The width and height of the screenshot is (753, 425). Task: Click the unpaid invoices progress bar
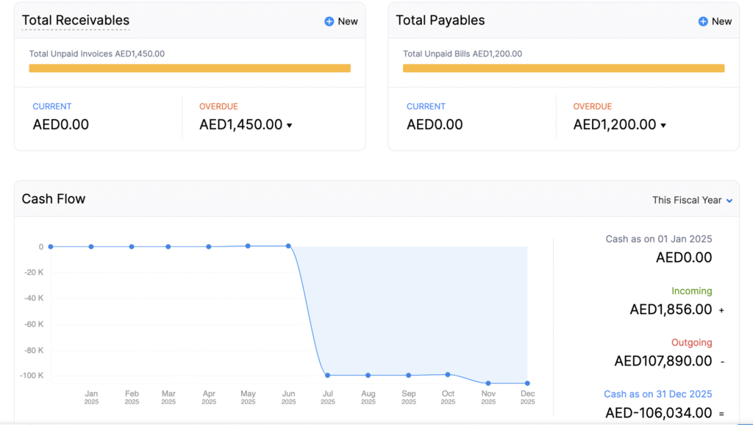(190, 68)
